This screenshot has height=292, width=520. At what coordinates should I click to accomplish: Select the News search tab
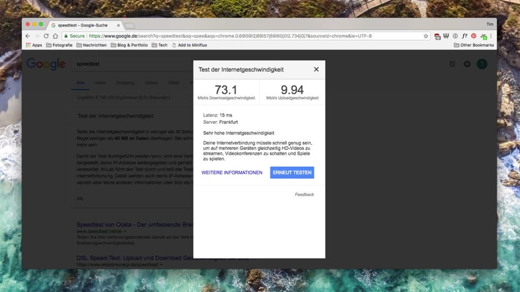100,83
